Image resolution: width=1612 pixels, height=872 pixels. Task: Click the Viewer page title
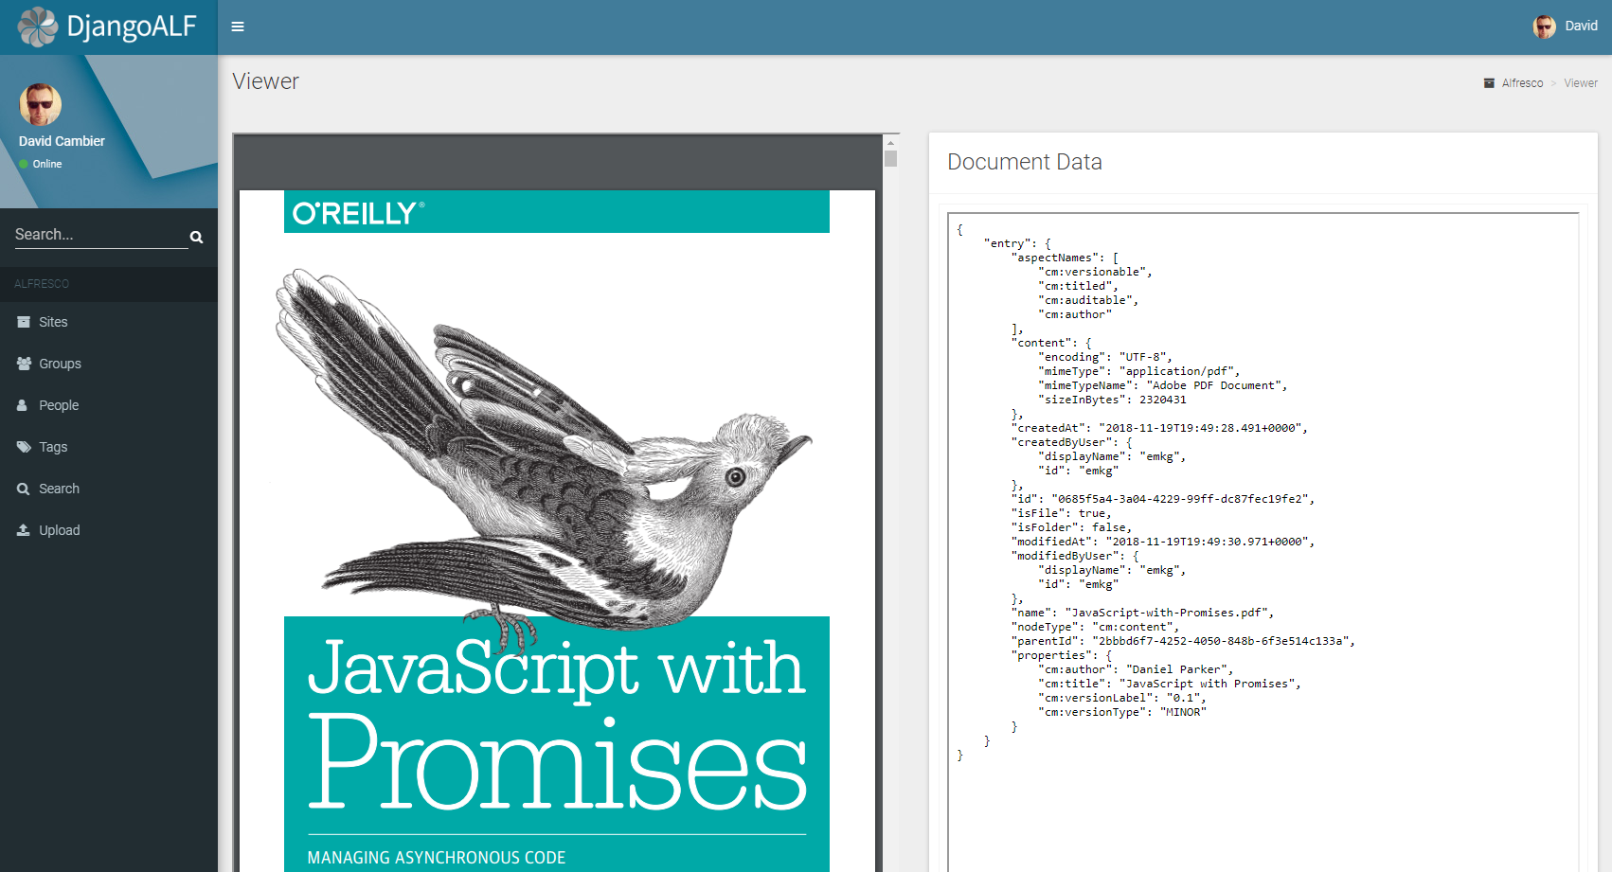(x=265, y=81)
